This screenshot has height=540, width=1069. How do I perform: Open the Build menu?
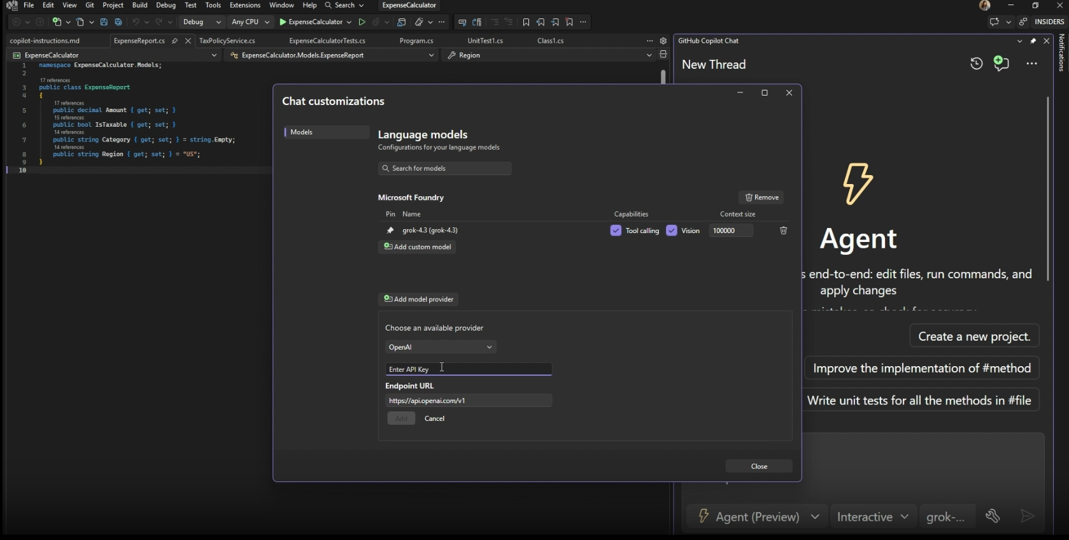[140, 5]
